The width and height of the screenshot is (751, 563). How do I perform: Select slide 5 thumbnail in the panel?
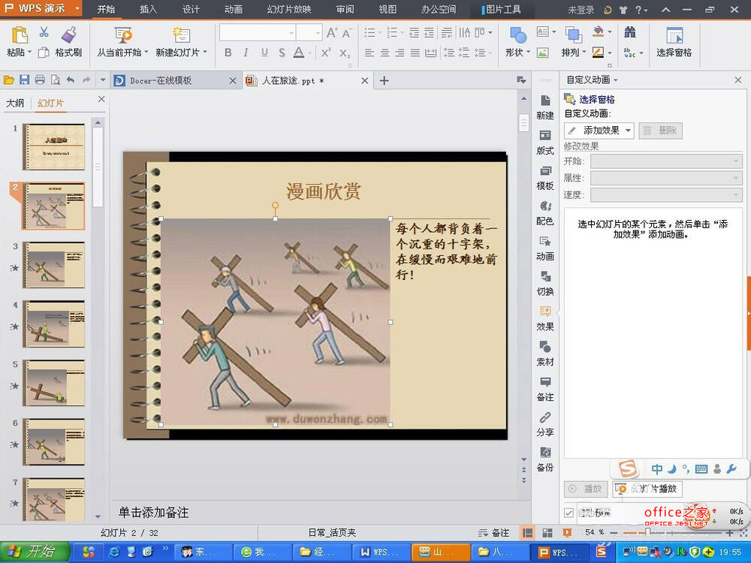click(53, 383)
